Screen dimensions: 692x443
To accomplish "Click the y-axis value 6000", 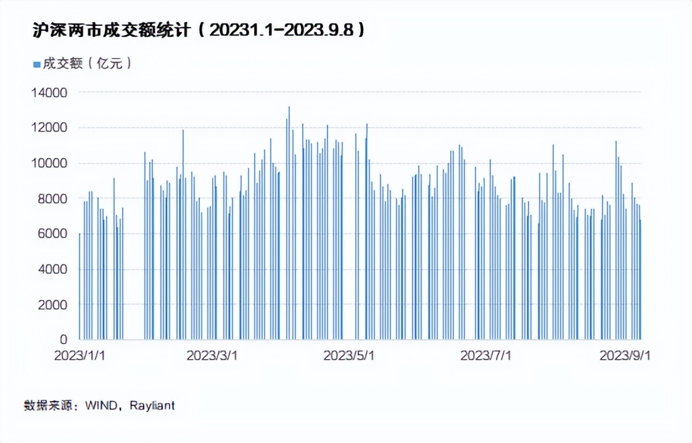I will [52, 234].
